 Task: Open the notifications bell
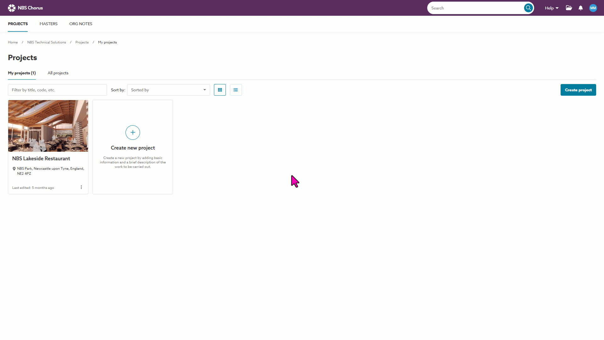[581, 8]
